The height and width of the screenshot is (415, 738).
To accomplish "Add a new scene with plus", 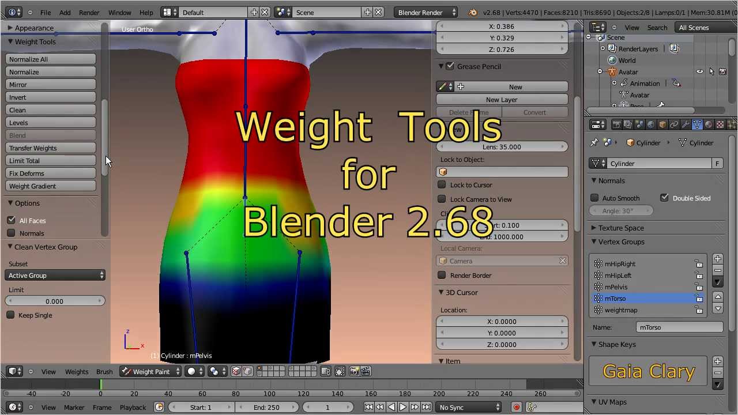I will [x=367, y=12].
